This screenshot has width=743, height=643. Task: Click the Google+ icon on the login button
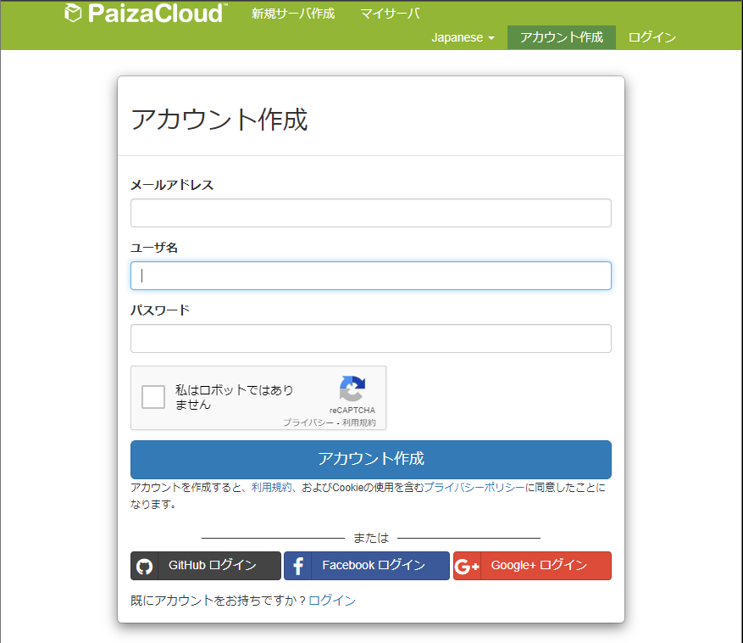[x=467, y=566]
